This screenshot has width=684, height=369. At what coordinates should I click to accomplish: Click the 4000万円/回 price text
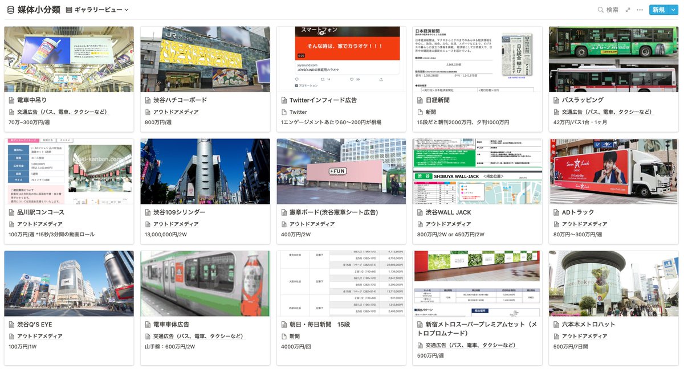tap(297, 347)
